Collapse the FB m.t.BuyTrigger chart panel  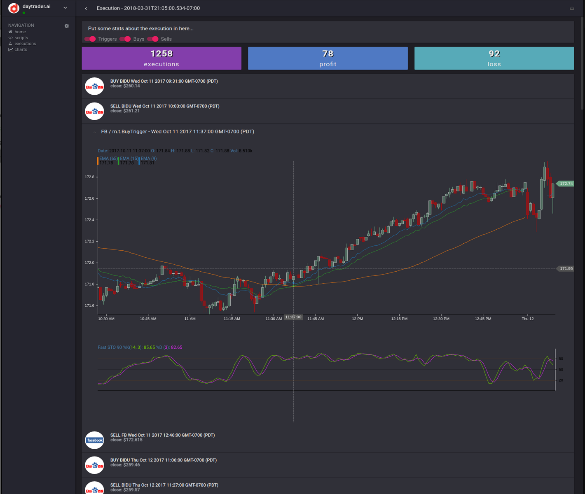(x=94, y=132)
